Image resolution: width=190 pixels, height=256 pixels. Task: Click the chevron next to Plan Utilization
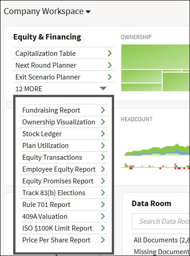pyautogui.click(x=103, y=145)
